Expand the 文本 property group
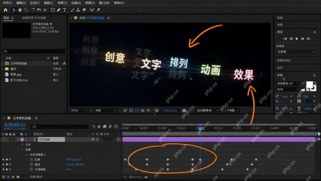The height and width of the screenshot is (181, 321). [x=22, y=145]
